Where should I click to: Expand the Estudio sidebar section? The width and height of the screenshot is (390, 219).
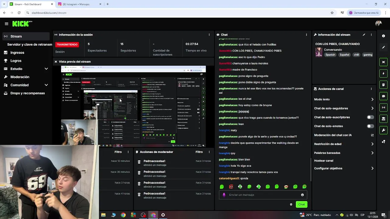pos(46,69)
